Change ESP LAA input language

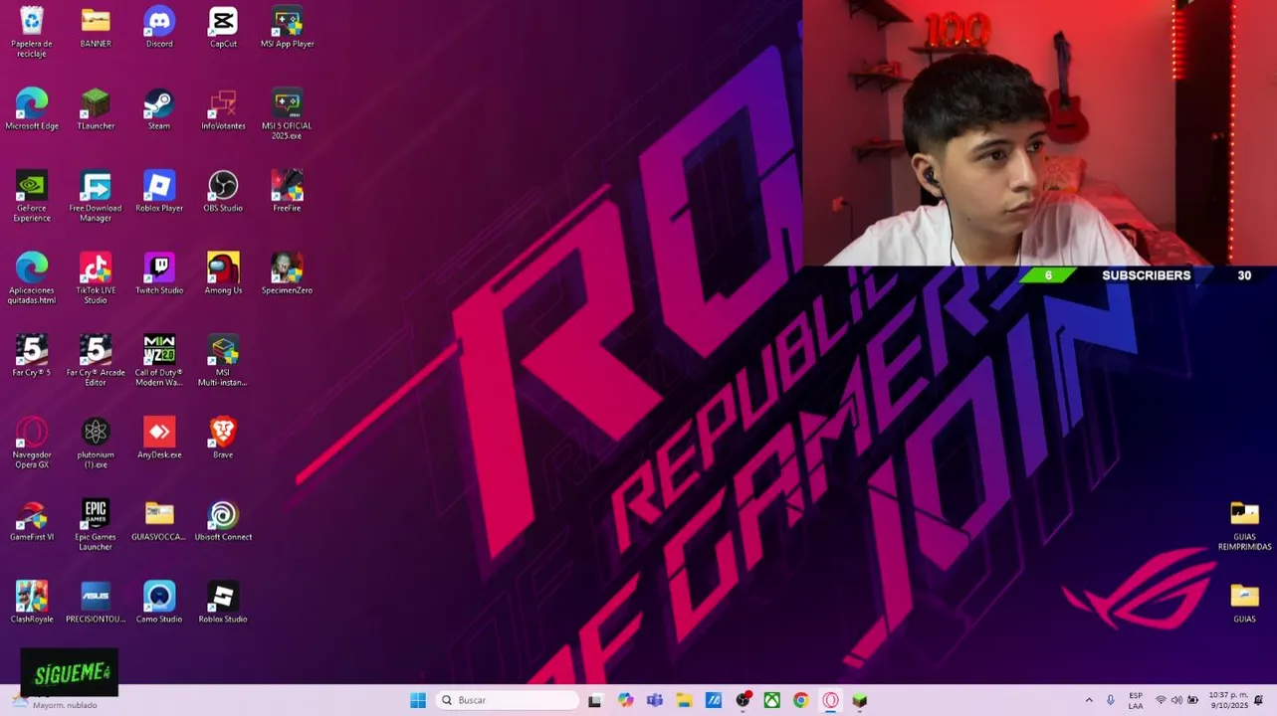pyautogui.click(x=1136, y=700)
